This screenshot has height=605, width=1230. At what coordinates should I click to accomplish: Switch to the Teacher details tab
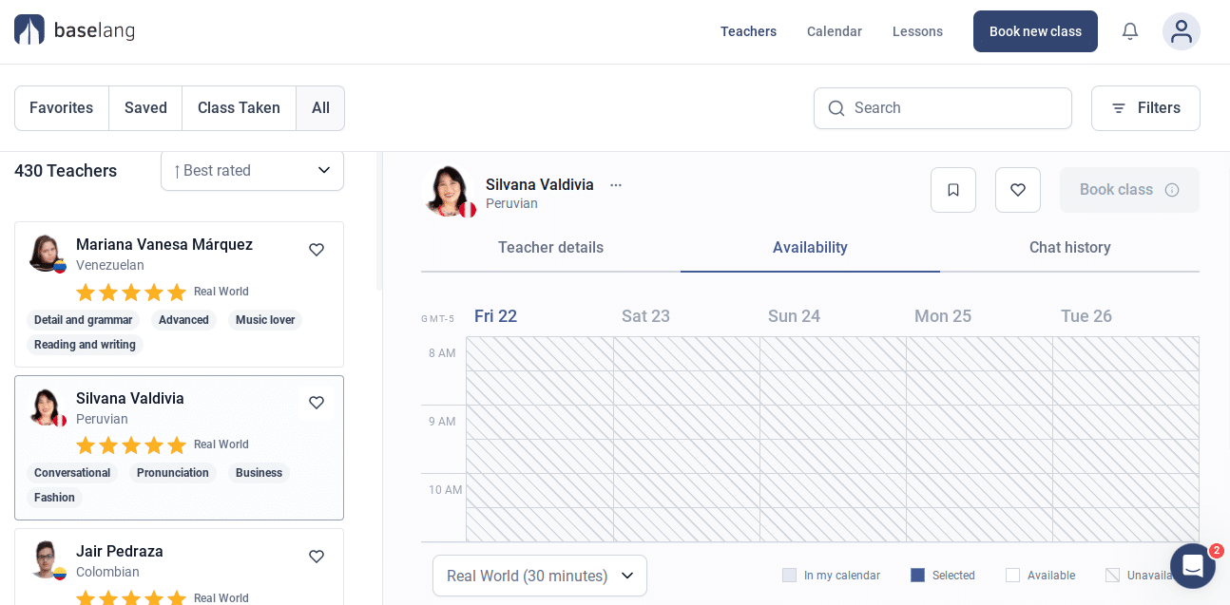click(550, 248)
